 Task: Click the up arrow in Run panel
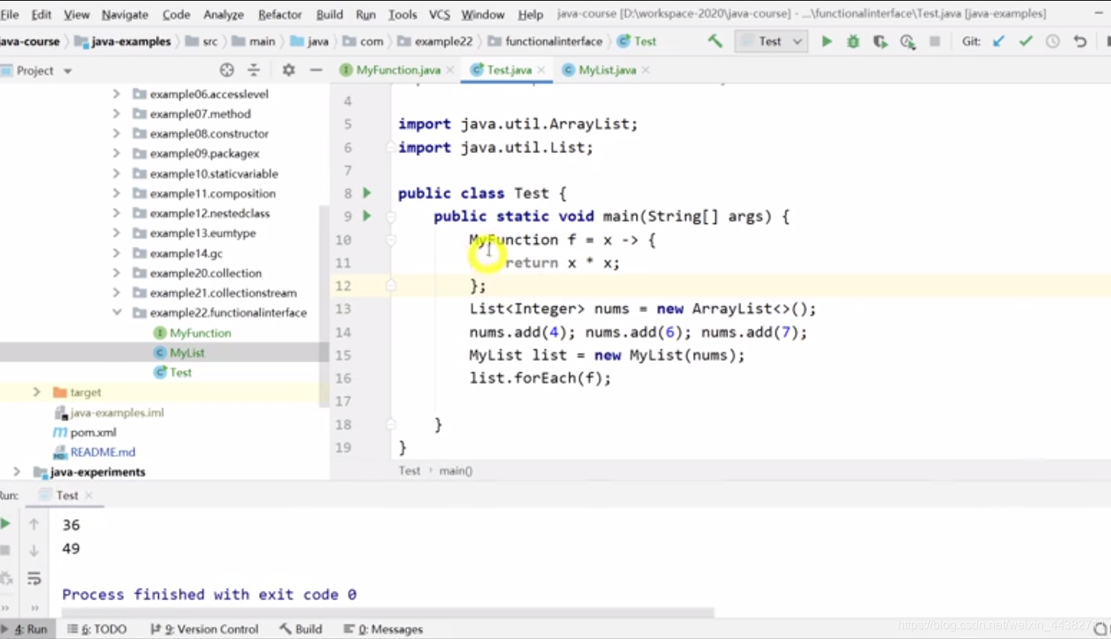(34, 524)
